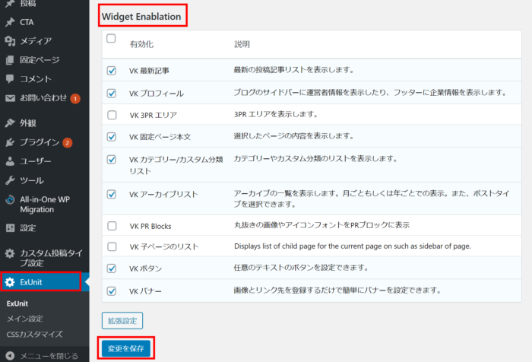Uncheck the VK バナー checkbox
The width and height of the screenshot is (532, 362).
pos(111,291)
